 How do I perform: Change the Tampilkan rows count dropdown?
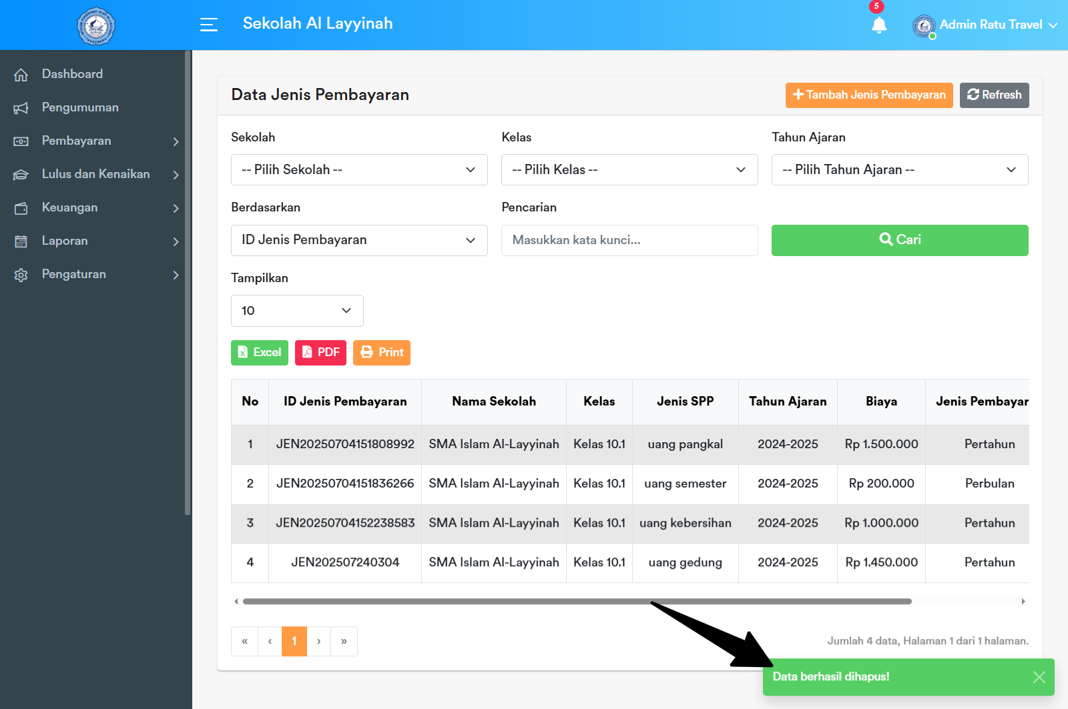[x=297, y=311]
